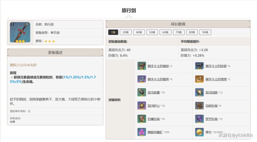Switch to the 90级 level tab
257x142 pixels.
pyautogui.click(x=205, y=32)
